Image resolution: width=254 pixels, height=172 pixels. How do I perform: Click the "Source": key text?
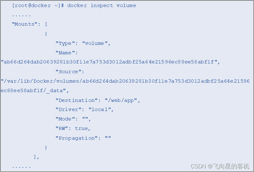[70, 72]
